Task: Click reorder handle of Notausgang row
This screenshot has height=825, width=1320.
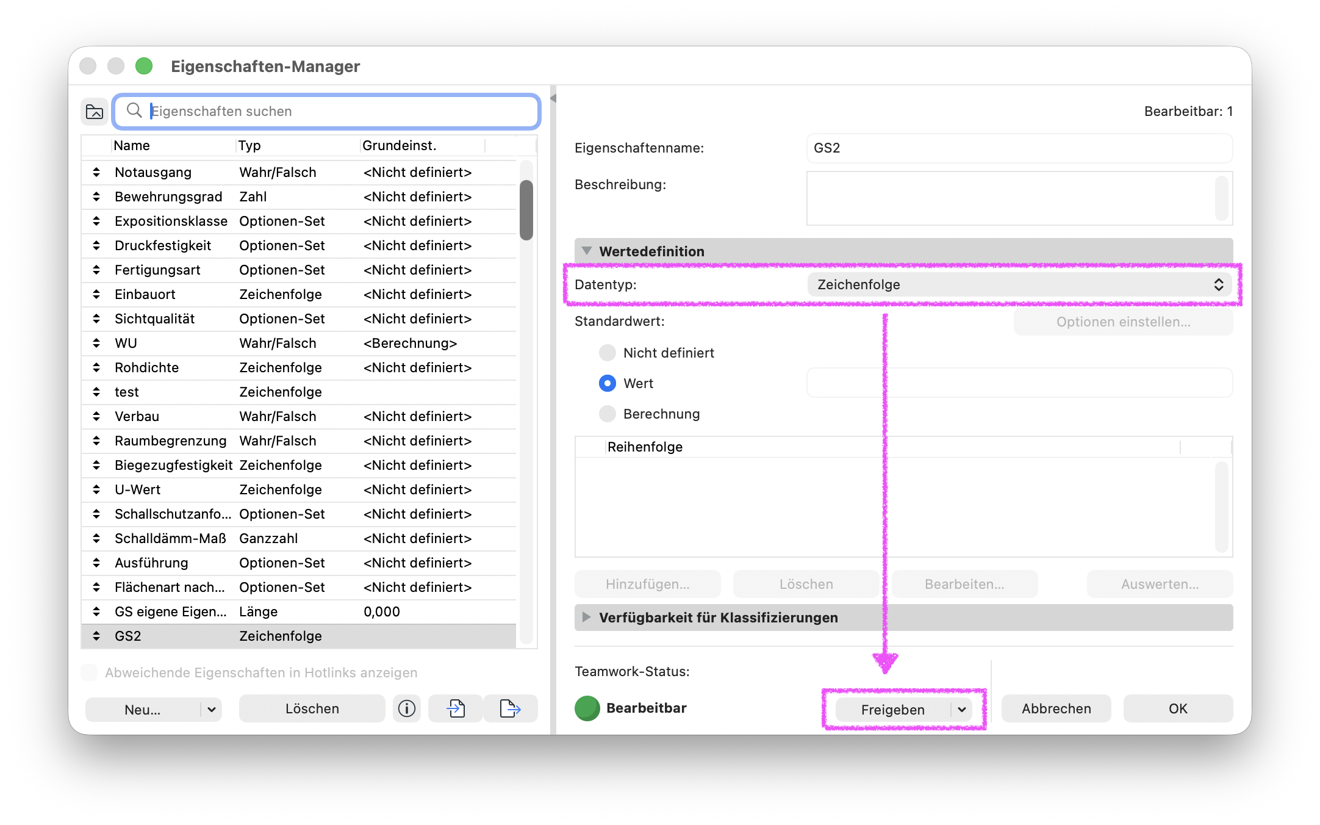Action: (x=96, y=172)
